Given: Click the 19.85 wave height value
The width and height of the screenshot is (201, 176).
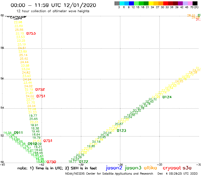Looking at the screenshot, I should pyautogui.click(x=91, y=146).
